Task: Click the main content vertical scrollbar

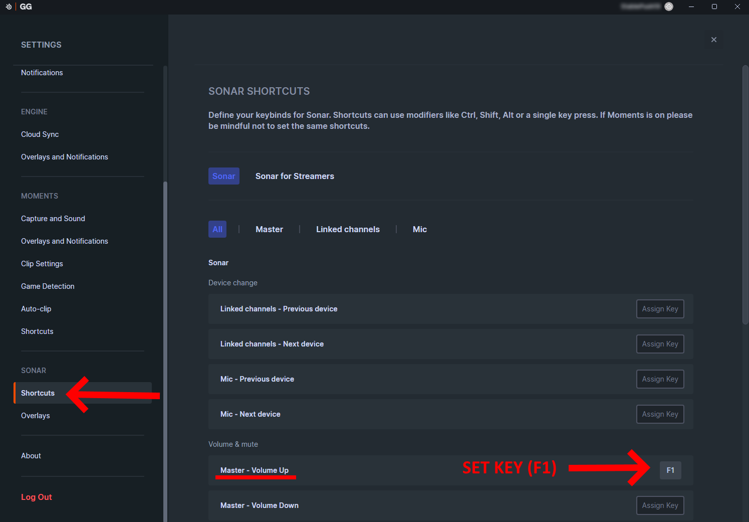Action: coord(745,196)
